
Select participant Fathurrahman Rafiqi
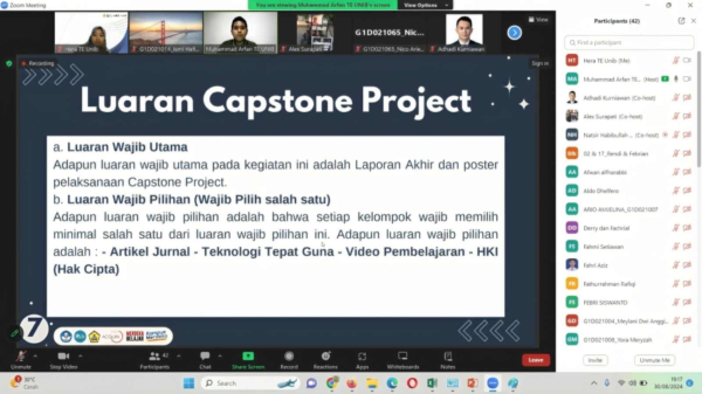[629, 284]
